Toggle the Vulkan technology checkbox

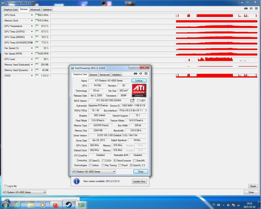(x=90, y=165)
